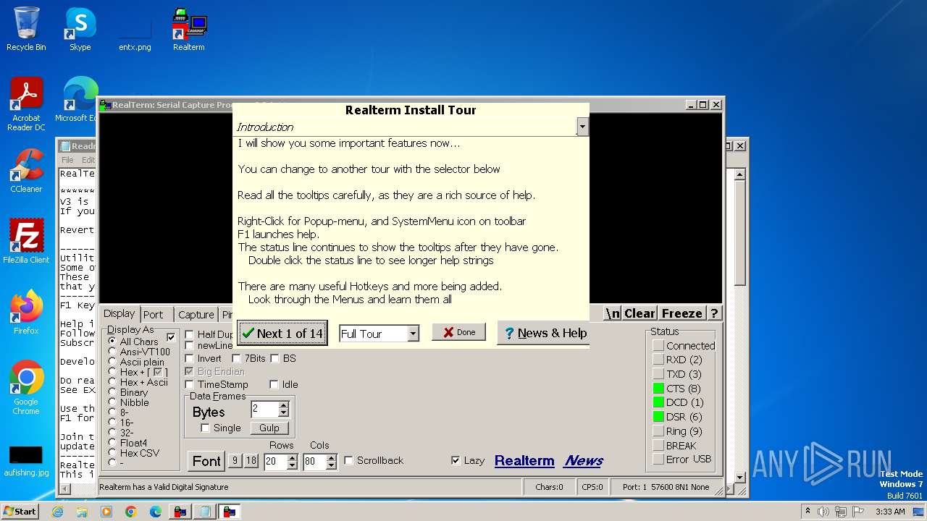This screenshot has height=521, width=927.
Task: Enable the TimeStamp checkbox
Action: click(190, 384)
